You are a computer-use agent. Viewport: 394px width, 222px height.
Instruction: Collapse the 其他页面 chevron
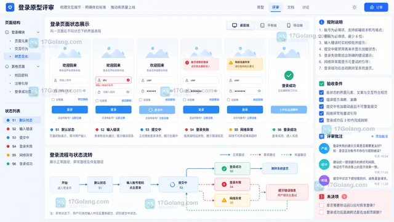pyautogui.click(x=38, y=67)
